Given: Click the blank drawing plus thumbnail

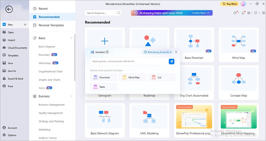Looking at the screenshot, I should point(105,41).
